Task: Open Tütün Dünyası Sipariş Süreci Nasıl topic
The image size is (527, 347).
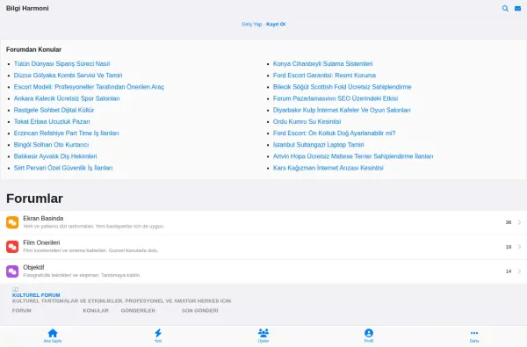Action: click(61, 63)
